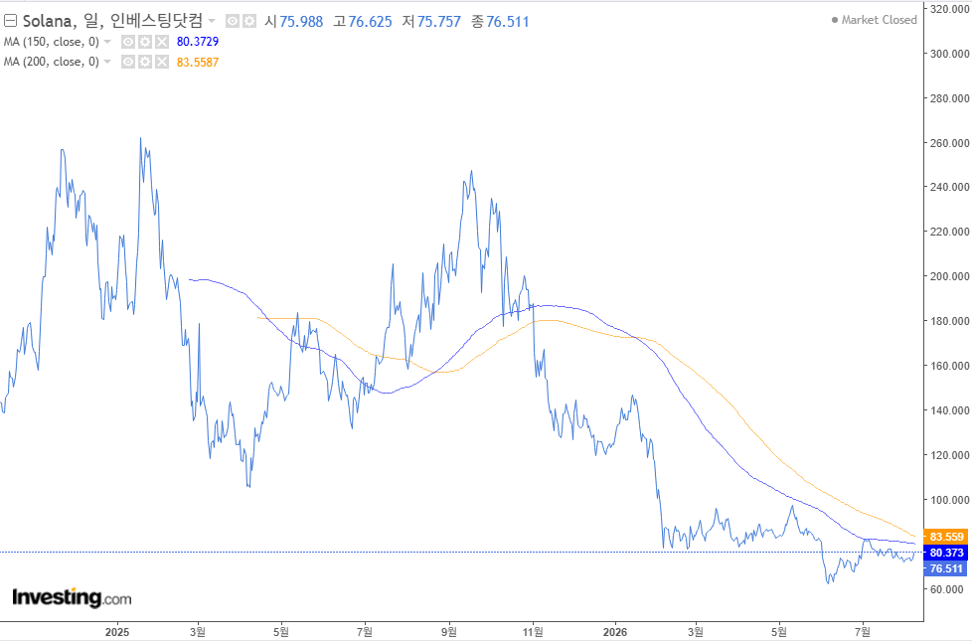This screenshot has width=972, height=641.
Task: Click the 100.000 price scale label
Action: 950,500
